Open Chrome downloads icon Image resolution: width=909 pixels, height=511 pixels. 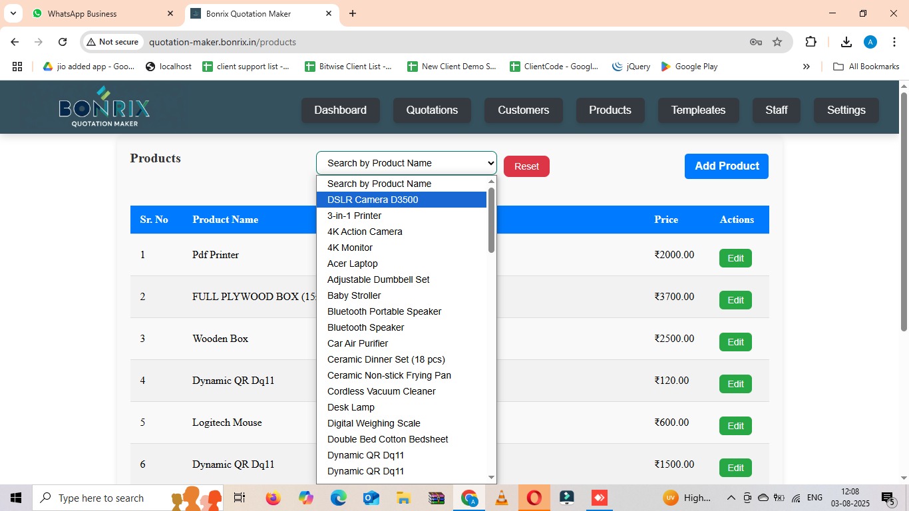coord(846,42)
